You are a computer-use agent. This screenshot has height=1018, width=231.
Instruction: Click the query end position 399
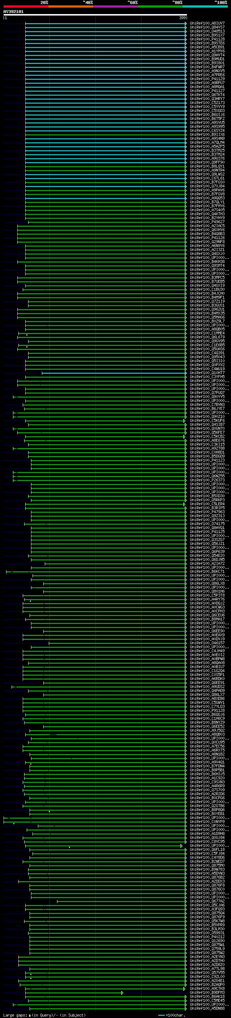(x=182, y=18)
